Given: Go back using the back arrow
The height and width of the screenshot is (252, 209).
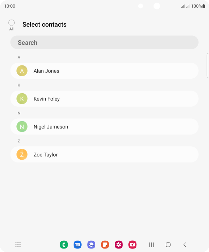Looking at the screenshot, I should (185, 245).
